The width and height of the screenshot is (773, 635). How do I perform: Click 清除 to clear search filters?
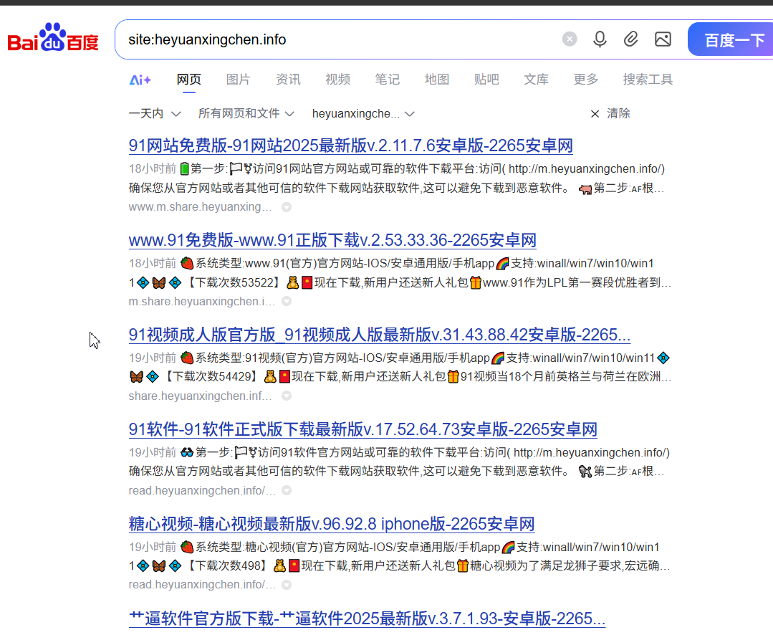[x=610, y=113]
